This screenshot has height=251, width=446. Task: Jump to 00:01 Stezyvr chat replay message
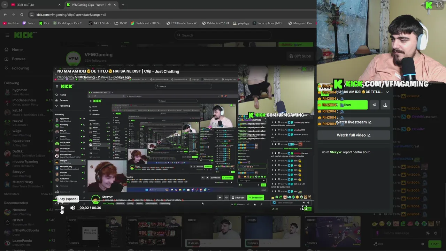tap(346, 152)
